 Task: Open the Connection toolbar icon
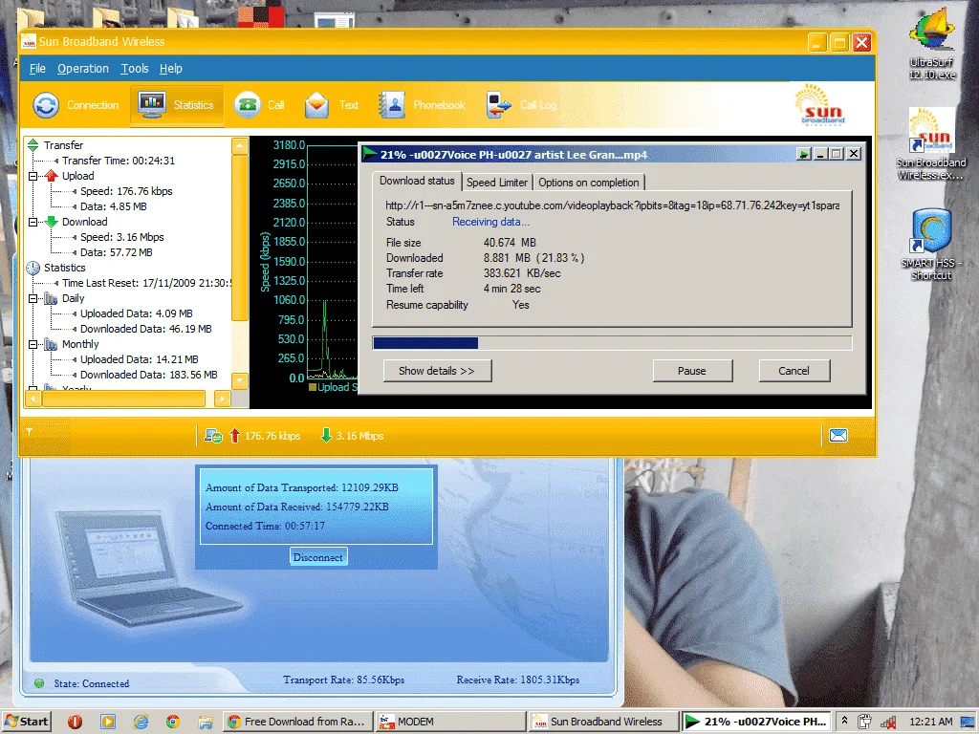pyautogui.click(x=46, y=105)
